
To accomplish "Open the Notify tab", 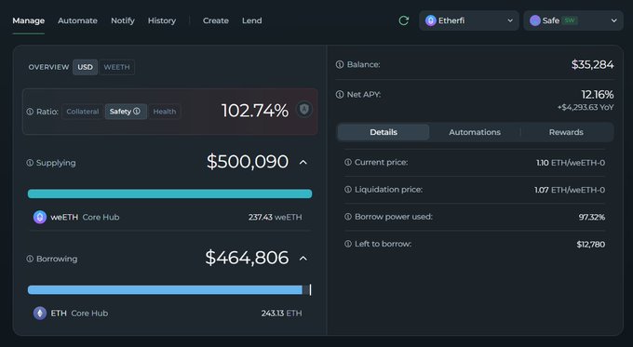I will (123, 20).
